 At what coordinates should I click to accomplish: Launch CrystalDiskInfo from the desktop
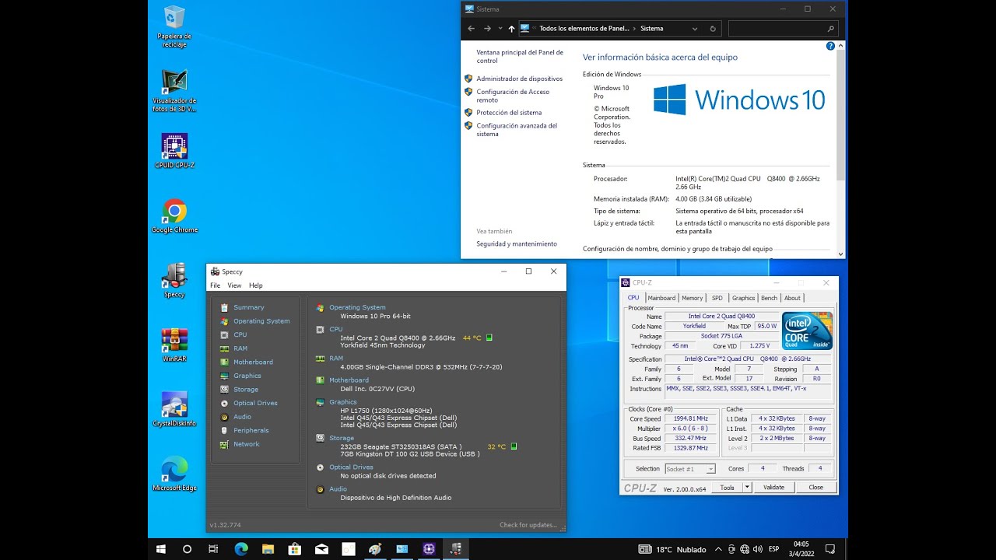(174, 409)
